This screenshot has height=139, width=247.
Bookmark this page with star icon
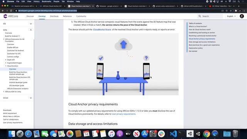pos(231,11)
